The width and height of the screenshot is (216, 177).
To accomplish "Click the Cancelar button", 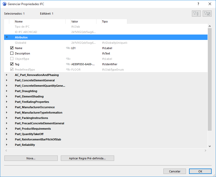I will (175, 171).
